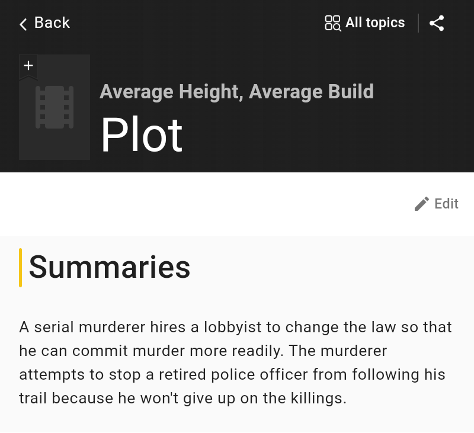Click the line mentioning retired police officer
Viewport: 474px width, 433px height.
coord(232,374)
